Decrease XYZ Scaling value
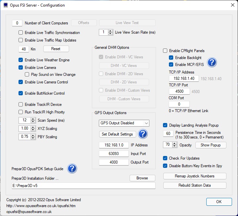This screenshot has height=216, width=238. (x=33, y=130)
